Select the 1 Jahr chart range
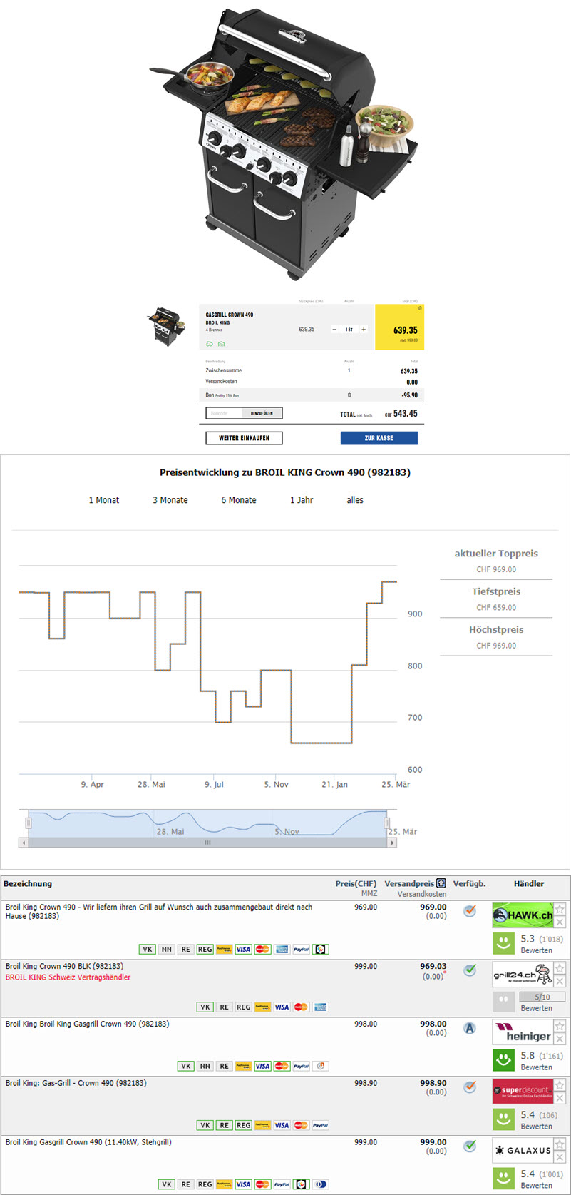The height and width of the screenshot is (1195, 571). [302, 500]
